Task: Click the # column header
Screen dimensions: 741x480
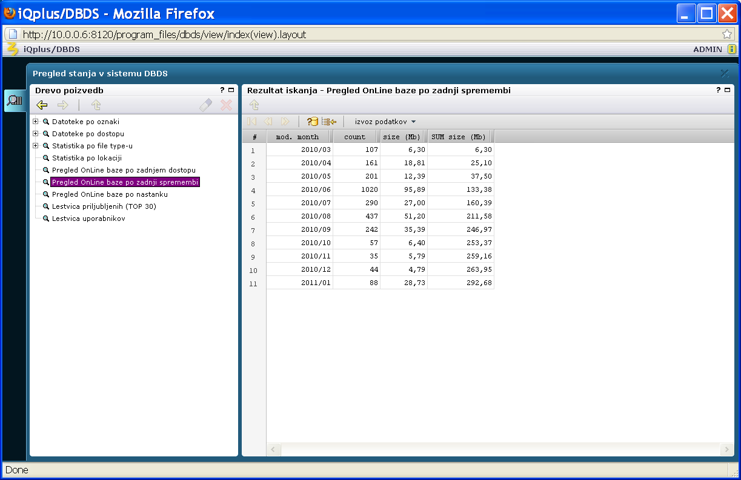Action: click(254, 137)
